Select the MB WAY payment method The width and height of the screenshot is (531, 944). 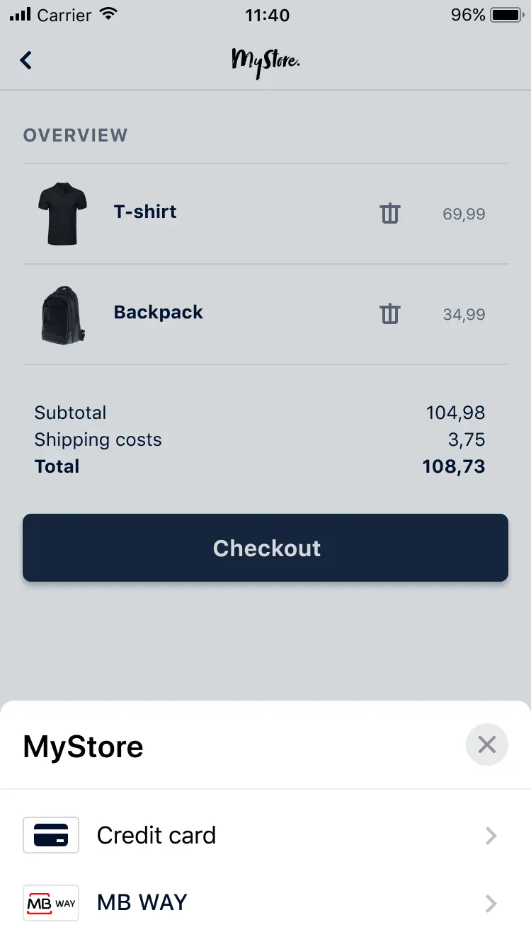[x=142, y=903]
